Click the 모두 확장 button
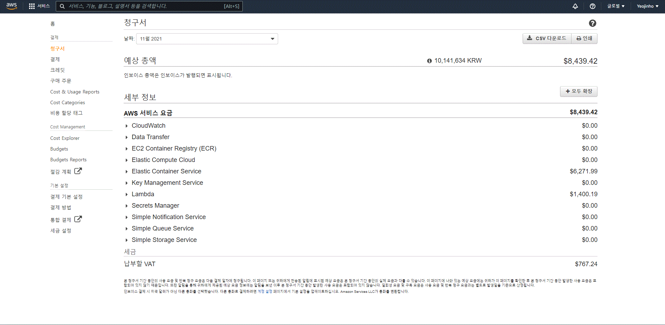Image resolution: width=665 pixels, height=325 pixels. tap(579, 91)
